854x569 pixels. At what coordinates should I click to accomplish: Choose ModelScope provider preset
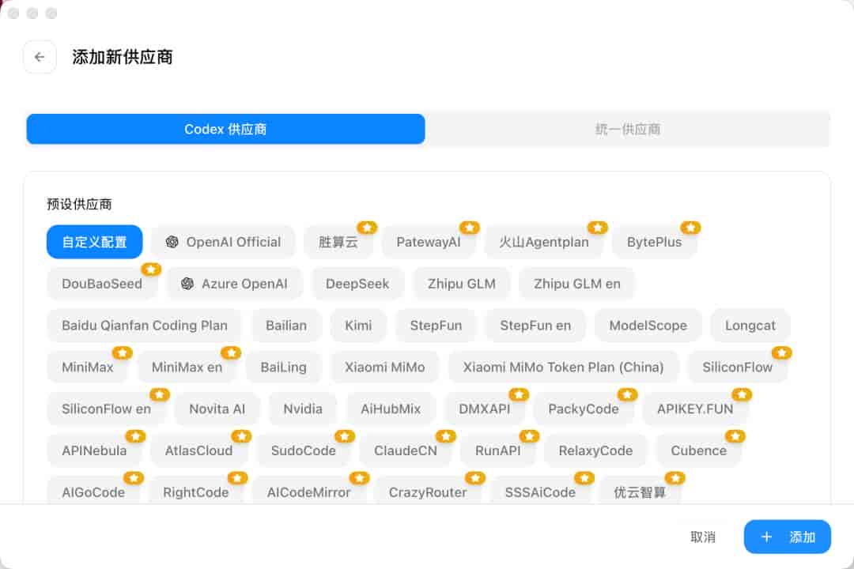(648, 325)
